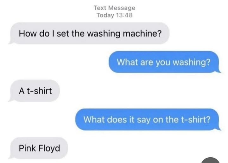Click the word 'Today' in the timestamp

click(x=105, y=15)
